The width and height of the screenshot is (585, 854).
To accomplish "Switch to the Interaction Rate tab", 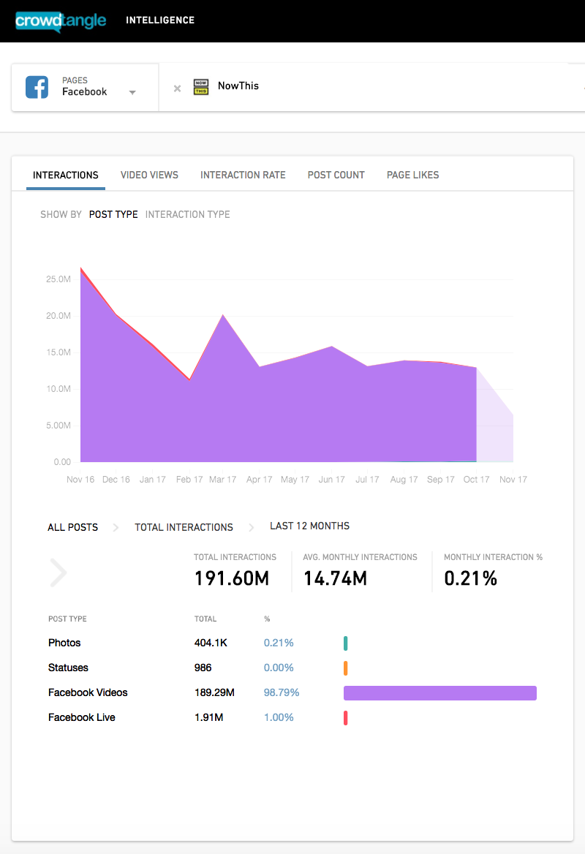I will pyautogui.click(x=243, y=175).
